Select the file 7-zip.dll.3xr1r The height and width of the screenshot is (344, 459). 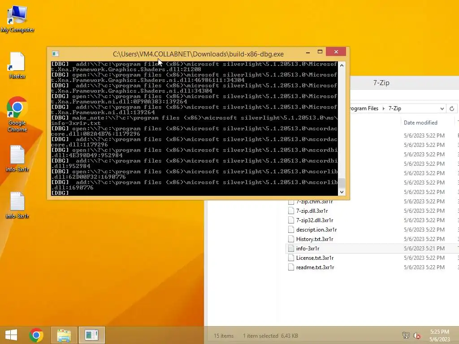pos(312,211)
